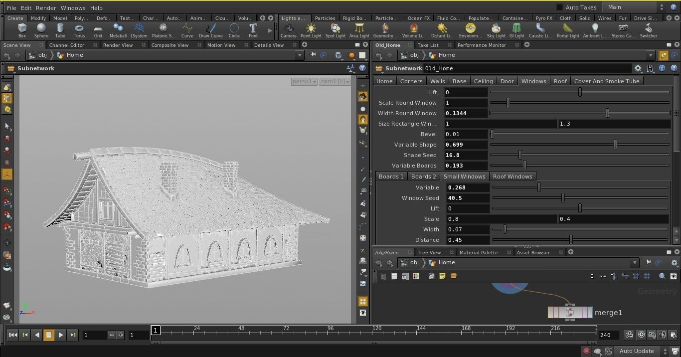The width and height of the screenshot is (681, 357).
Task: Jump to the first frame
Action: 13,335
